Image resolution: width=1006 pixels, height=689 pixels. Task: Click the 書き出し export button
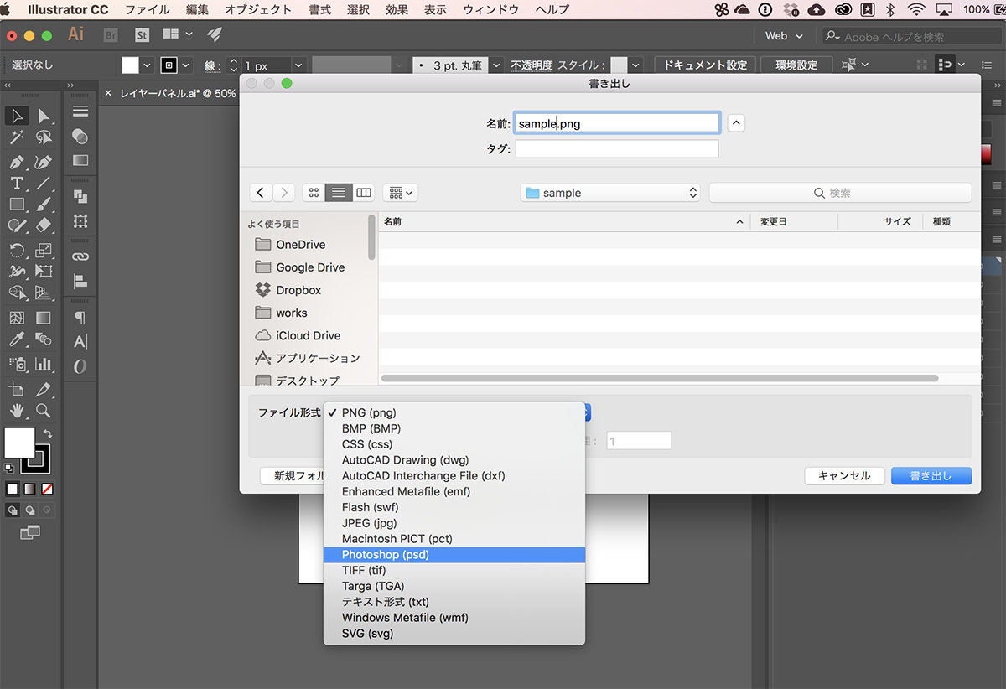point(931,475)
